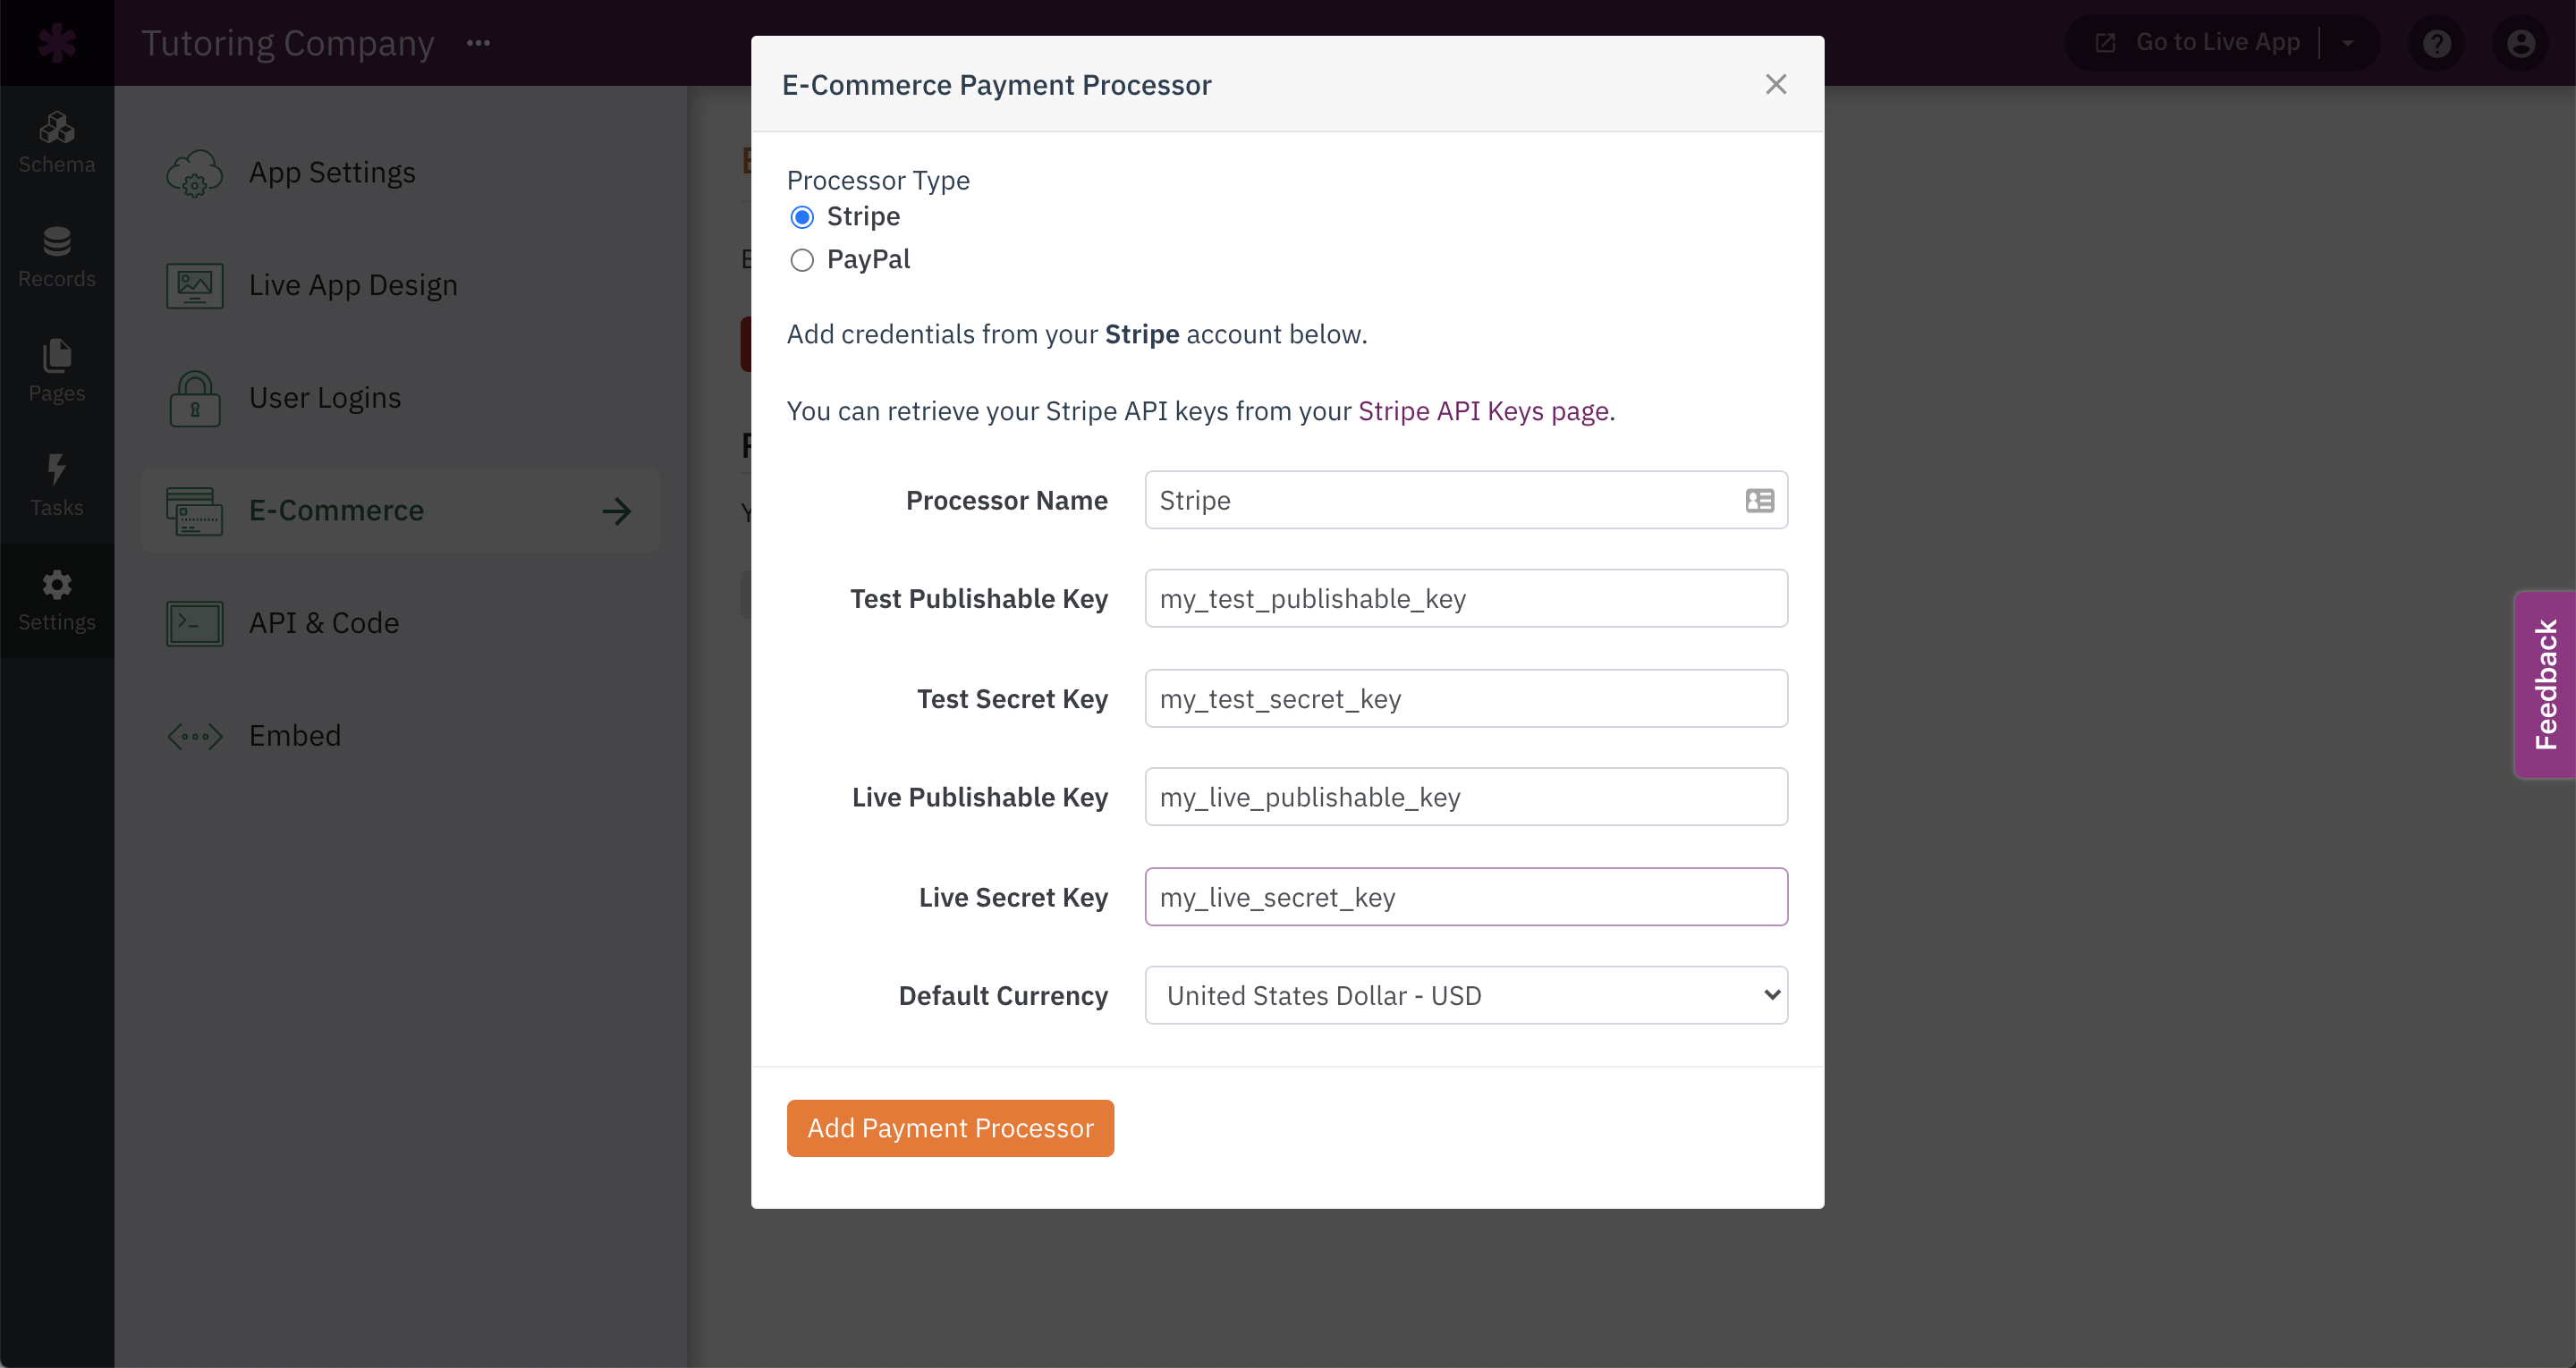This screenshot has width=2576, height=1368.
Task: Open the Records database icon
Action: click(57, 242)
